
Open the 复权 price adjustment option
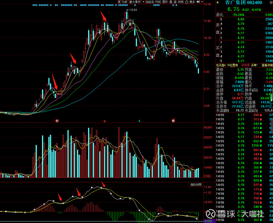[165, 2]
